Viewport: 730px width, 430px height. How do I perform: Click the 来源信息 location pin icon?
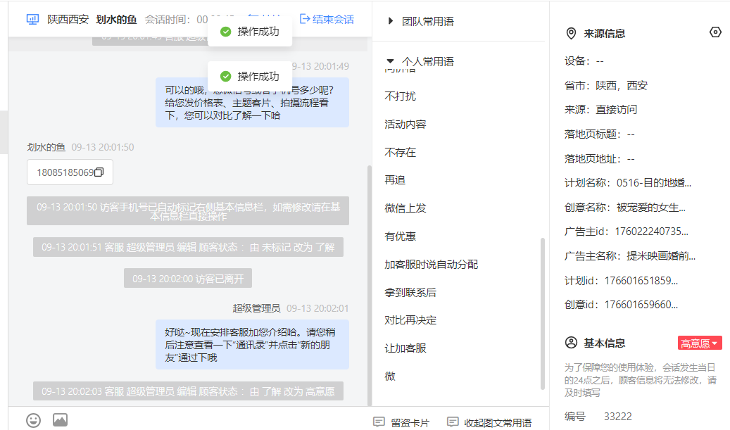click(x=571, y=34)
